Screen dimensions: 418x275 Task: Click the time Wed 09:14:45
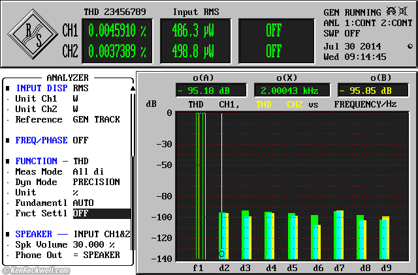pyautogui.click(x=355, y=57)
